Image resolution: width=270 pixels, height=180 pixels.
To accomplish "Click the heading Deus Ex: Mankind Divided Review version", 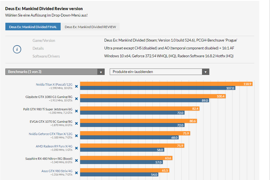I will 44,9.
